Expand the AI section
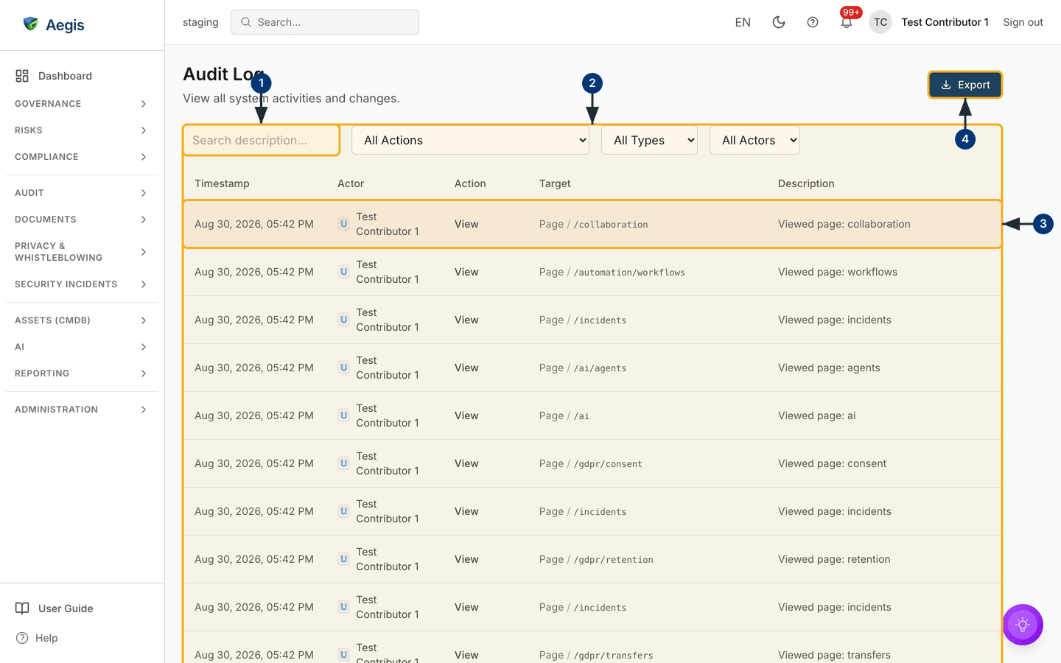The width and height of the screenshot is (1061, 663). (82, 347)
